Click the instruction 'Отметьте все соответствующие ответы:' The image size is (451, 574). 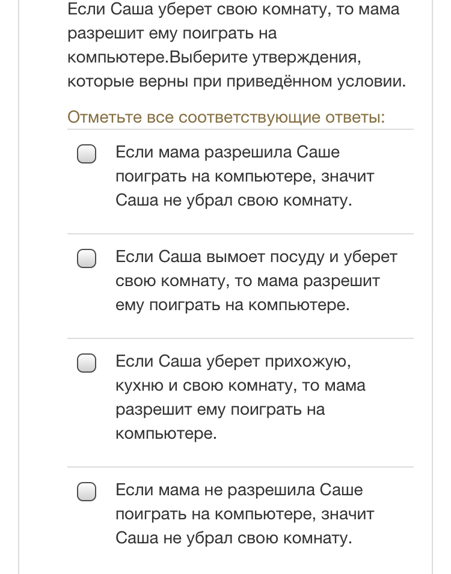point(226,116)
